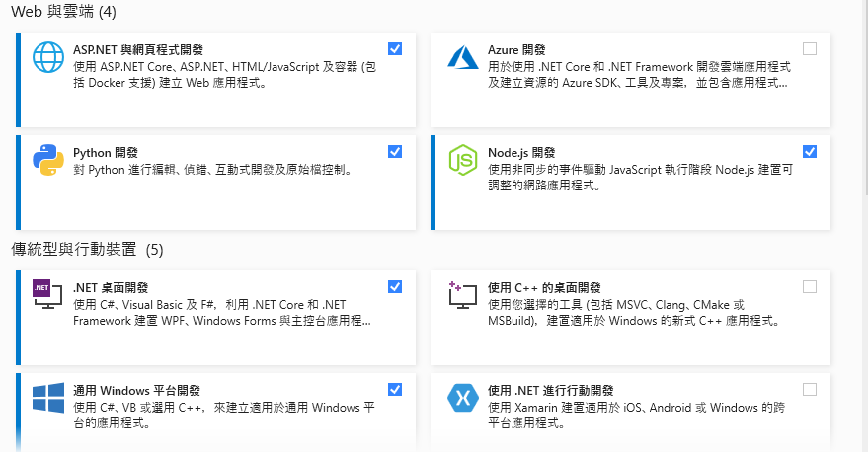Click the ASP.NET globe icon
The width and height of the screenshot is (868, 452).
48,57
